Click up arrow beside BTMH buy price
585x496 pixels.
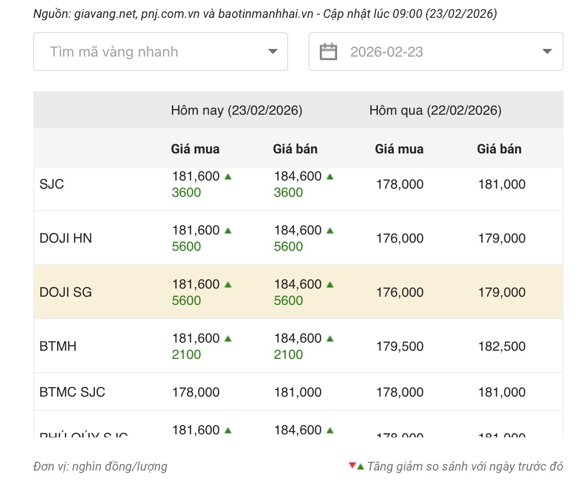(228, 338)
